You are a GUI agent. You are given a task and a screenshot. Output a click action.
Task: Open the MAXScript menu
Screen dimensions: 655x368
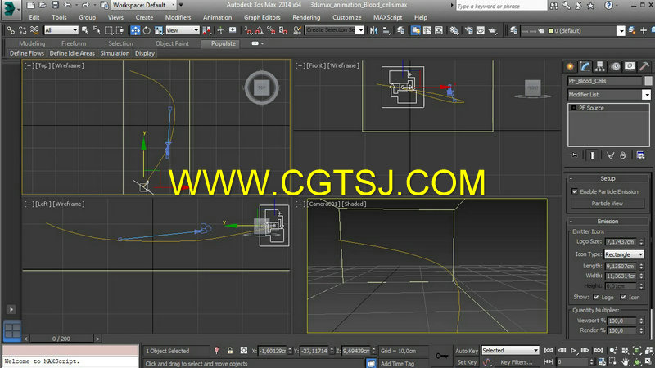click(x=387, y=17)
